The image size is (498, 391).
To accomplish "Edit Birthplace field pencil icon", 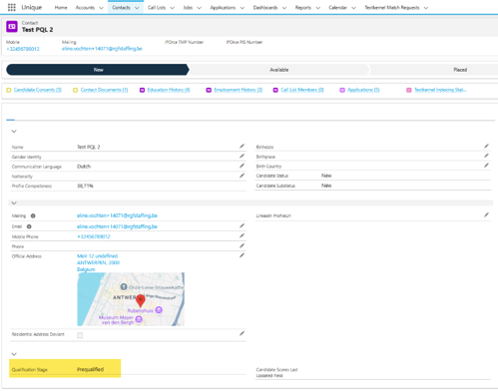I will click(486, 156).
